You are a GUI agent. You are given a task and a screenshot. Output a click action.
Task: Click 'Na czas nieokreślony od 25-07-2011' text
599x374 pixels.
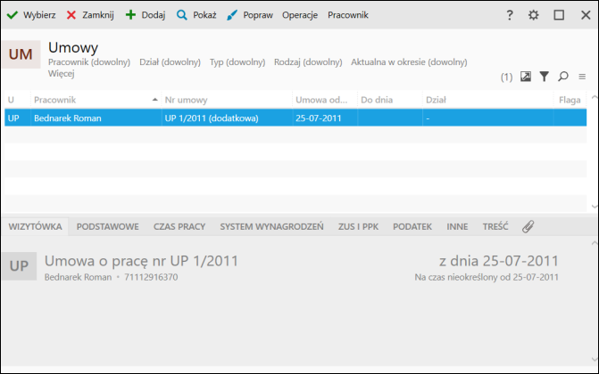(487, 277)
